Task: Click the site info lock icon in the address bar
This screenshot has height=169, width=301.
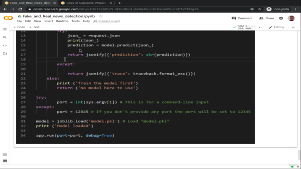Action: (x=29, y=9)
